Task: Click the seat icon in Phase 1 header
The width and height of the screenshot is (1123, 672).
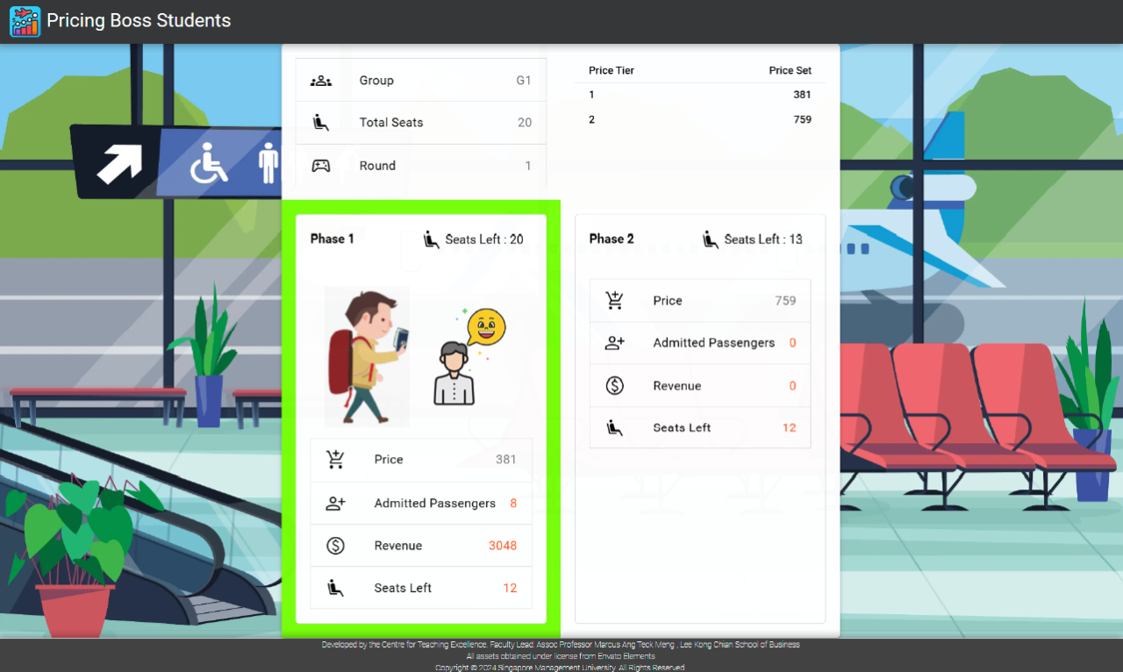Action: [x=432, y=239]
